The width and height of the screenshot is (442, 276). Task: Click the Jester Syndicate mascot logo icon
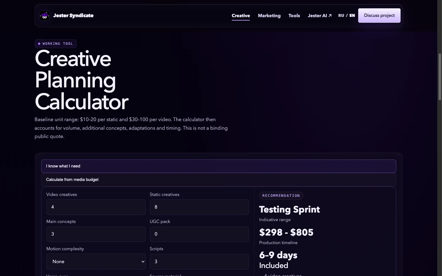point(45,16)
